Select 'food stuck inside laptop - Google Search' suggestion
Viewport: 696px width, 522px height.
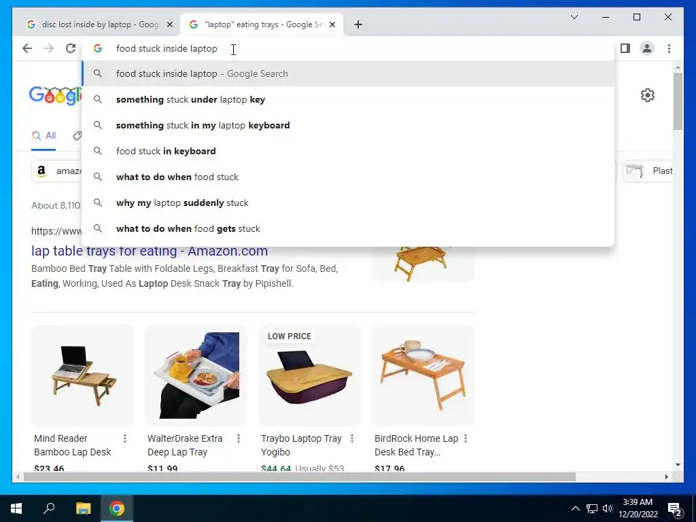click(349, 73)
